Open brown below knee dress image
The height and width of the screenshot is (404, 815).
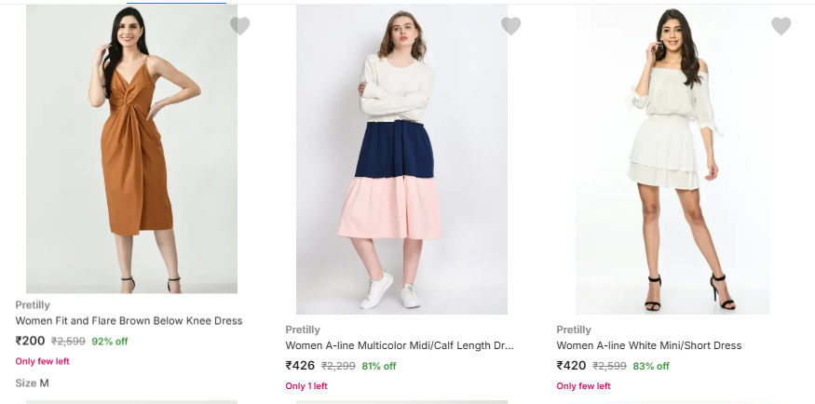click(131, 149)
